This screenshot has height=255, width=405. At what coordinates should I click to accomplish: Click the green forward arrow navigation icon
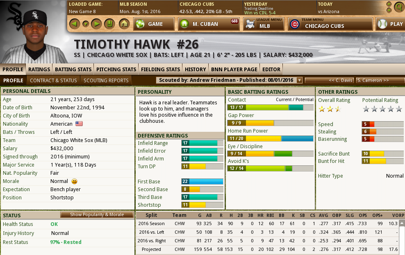pos(96,24)
